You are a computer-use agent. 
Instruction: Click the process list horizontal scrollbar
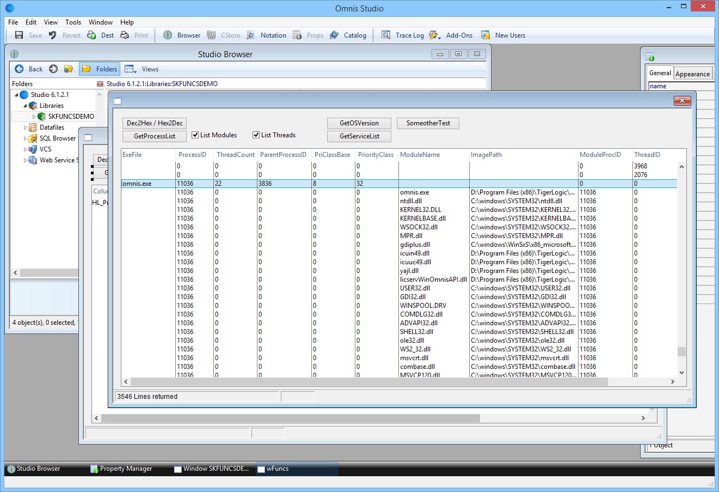(369, 382)
